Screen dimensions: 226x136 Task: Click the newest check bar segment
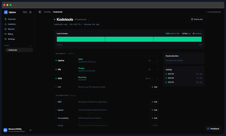[x=177, y=39]
